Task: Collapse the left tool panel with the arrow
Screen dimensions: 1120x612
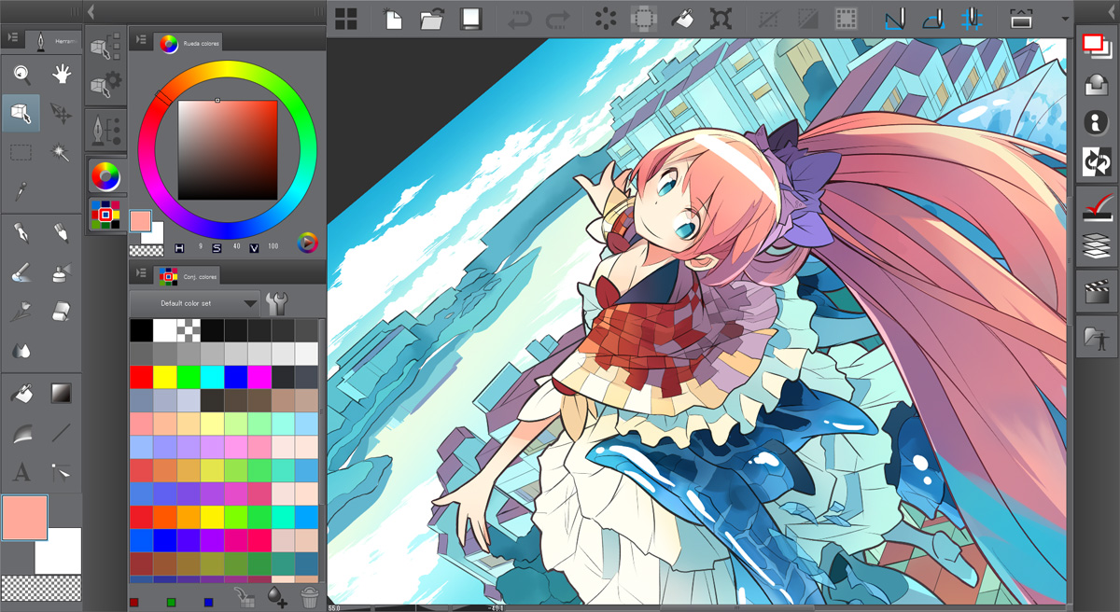Action: pyautogui.click(x=90, y=12)
